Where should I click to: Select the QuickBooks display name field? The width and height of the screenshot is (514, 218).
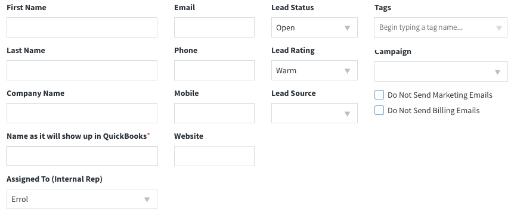tap(82, 156)
